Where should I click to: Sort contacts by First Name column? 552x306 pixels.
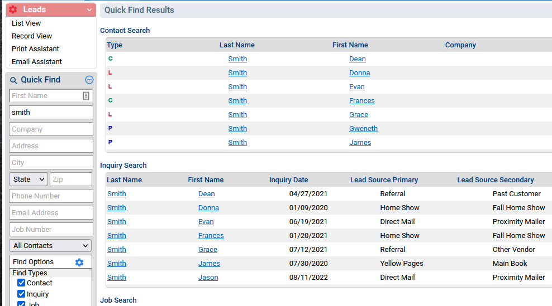350,45
